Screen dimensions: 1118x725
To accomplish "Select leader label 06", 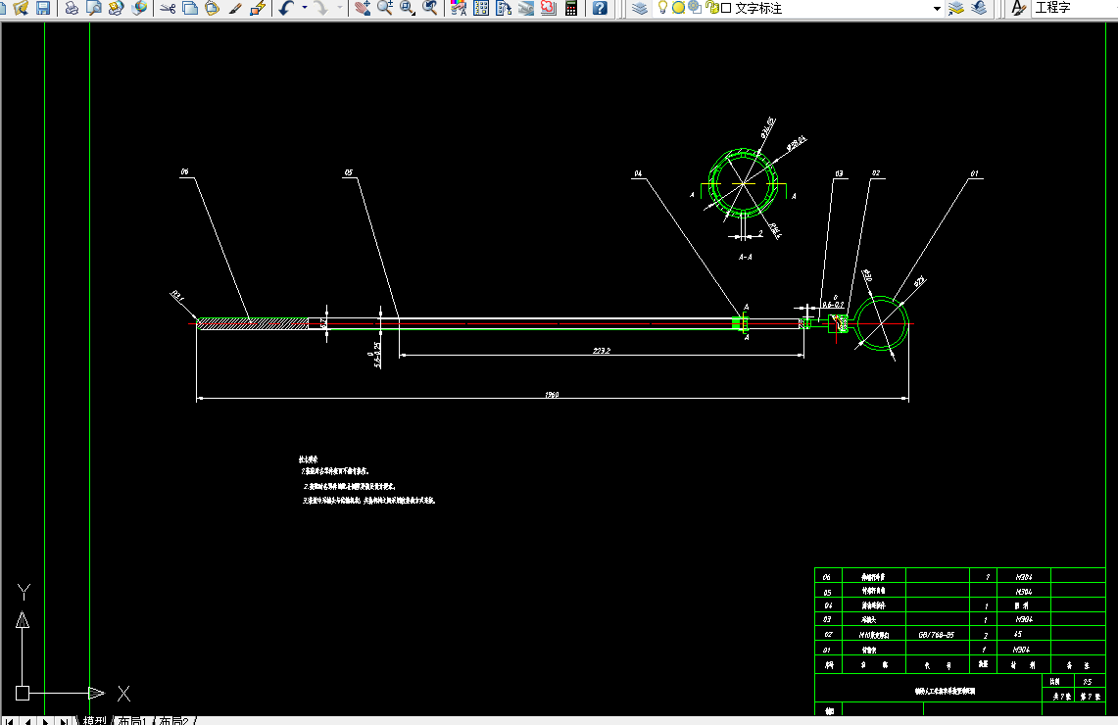I will pos(184,171).
